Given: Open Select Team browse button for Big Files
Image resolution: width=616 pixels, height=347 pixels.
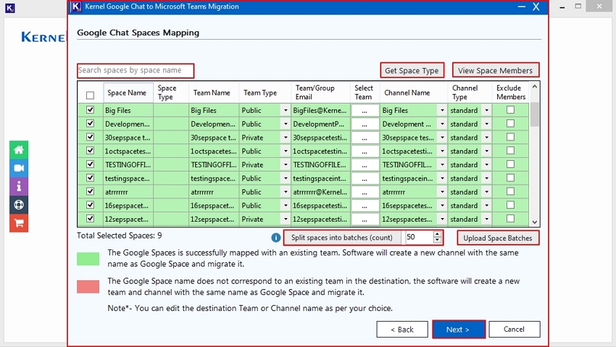Looking at the screenshot, I should tap(365, 111).
